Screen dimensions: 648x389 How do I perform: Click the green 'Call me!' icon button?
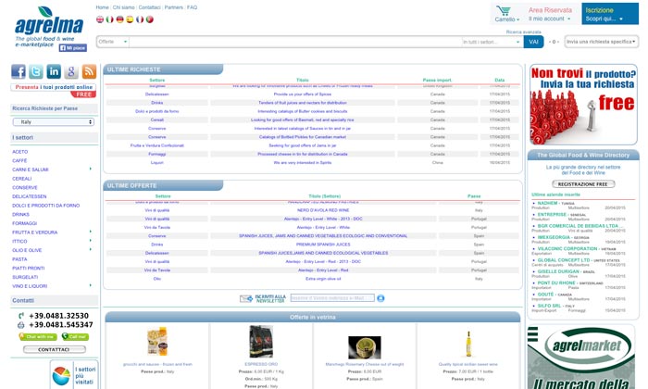click(x=76, y=337)
